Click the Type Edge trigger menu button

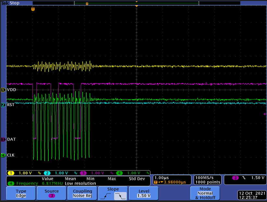tap(21, 193)
